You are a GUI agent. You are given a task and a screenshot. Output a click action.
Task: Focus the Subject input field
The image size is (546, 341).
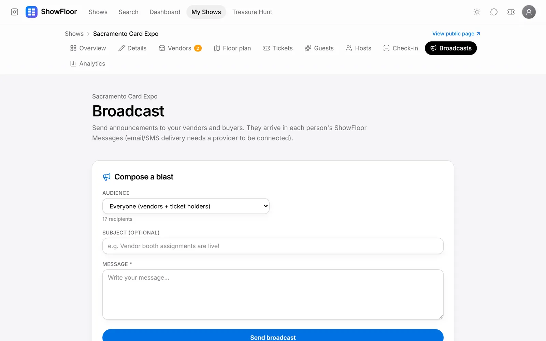(273, 246)
